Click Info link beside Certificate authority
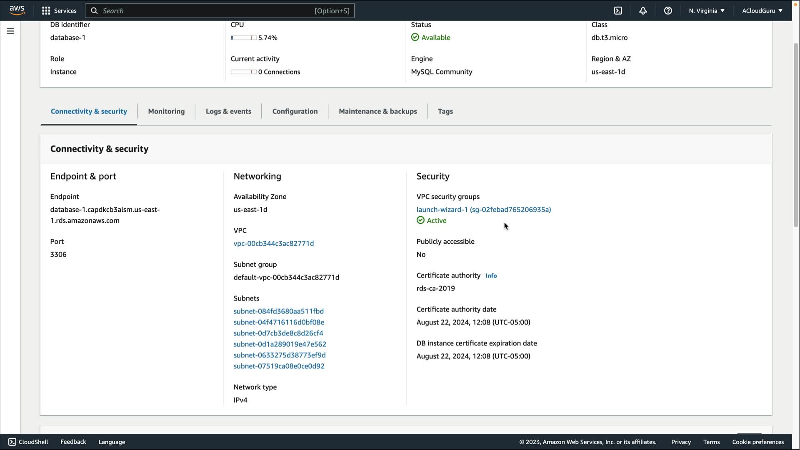Screen dimensions: 800x450 491,276
